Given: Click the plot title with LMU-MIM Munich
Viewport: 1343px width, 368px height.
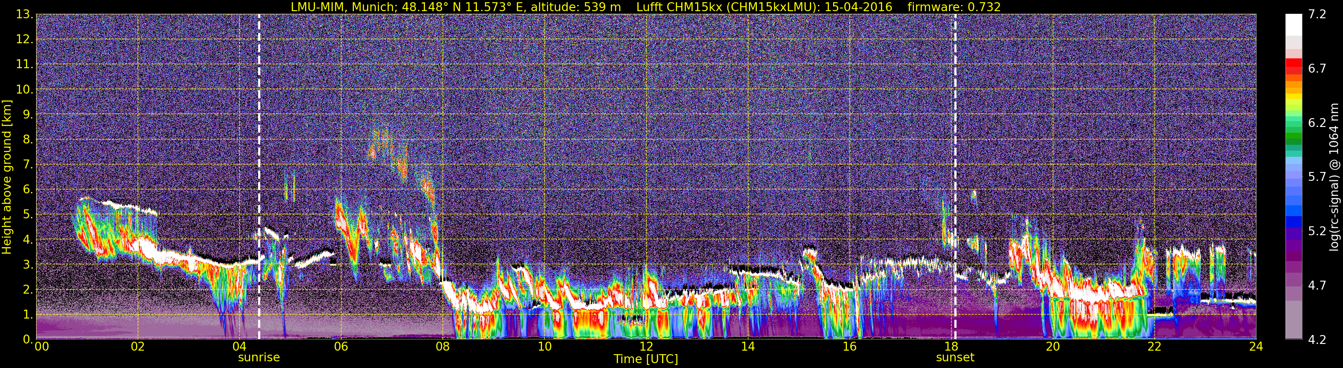Looking at the screenshot, I should pos(645,7).
